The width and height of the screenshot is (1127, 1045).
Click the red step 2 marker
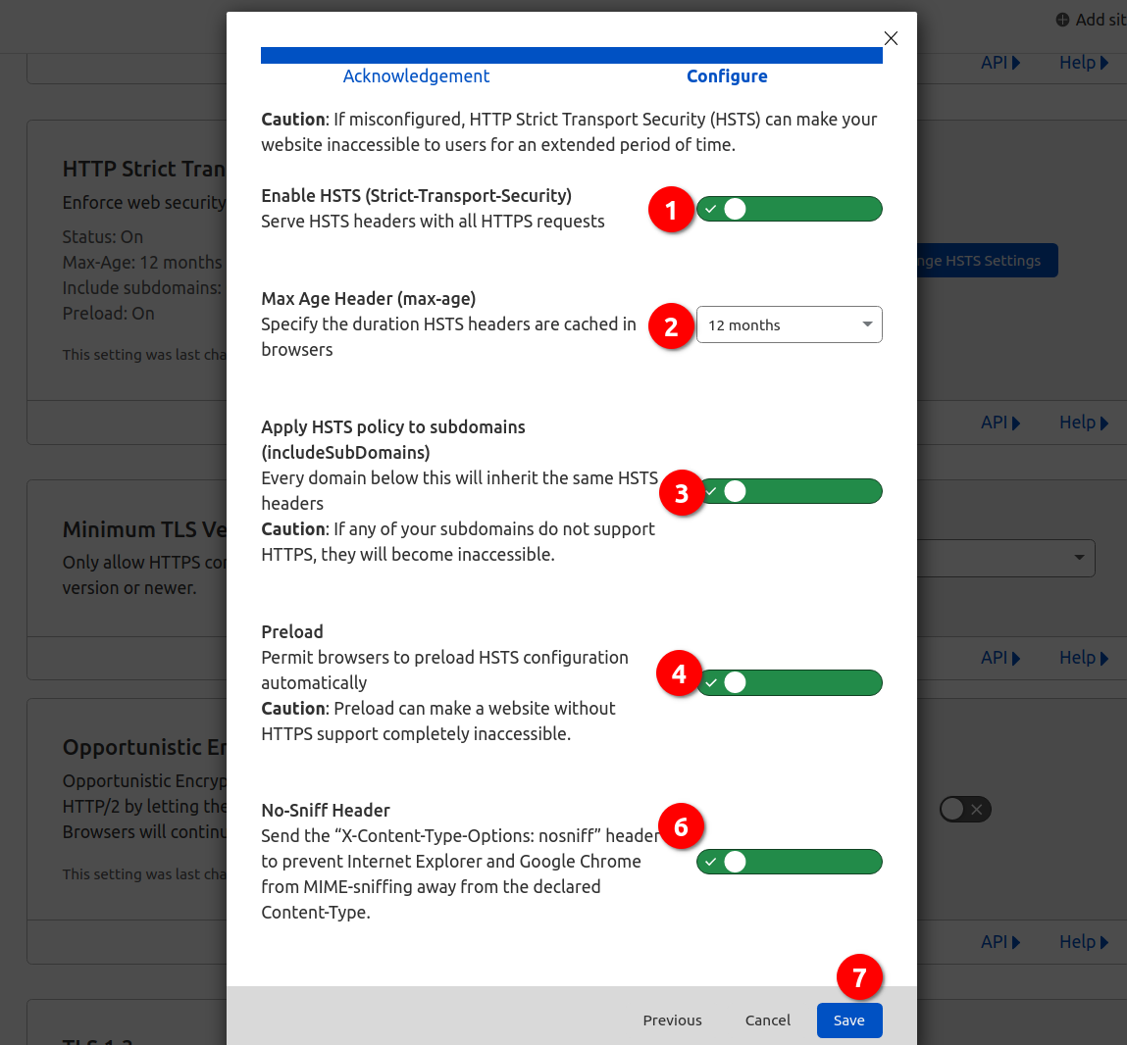click(x=671, y=326)
